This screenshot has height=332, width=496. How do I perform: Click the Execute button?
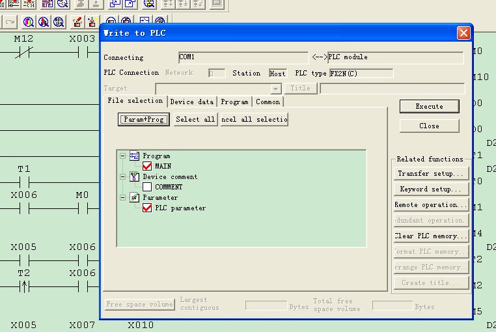429,106
